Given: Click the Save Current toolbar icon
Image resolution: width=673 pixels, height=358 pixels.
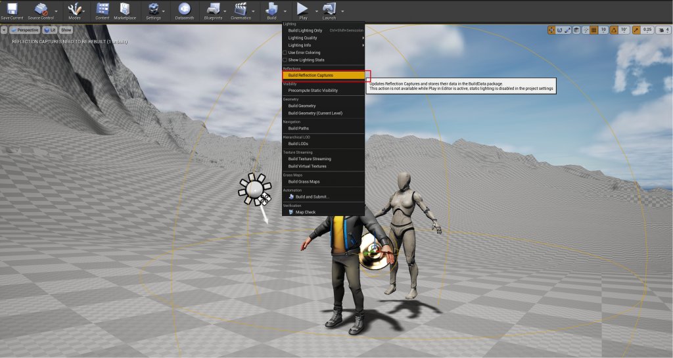Looking at the screenshot, I should [11, 9].
